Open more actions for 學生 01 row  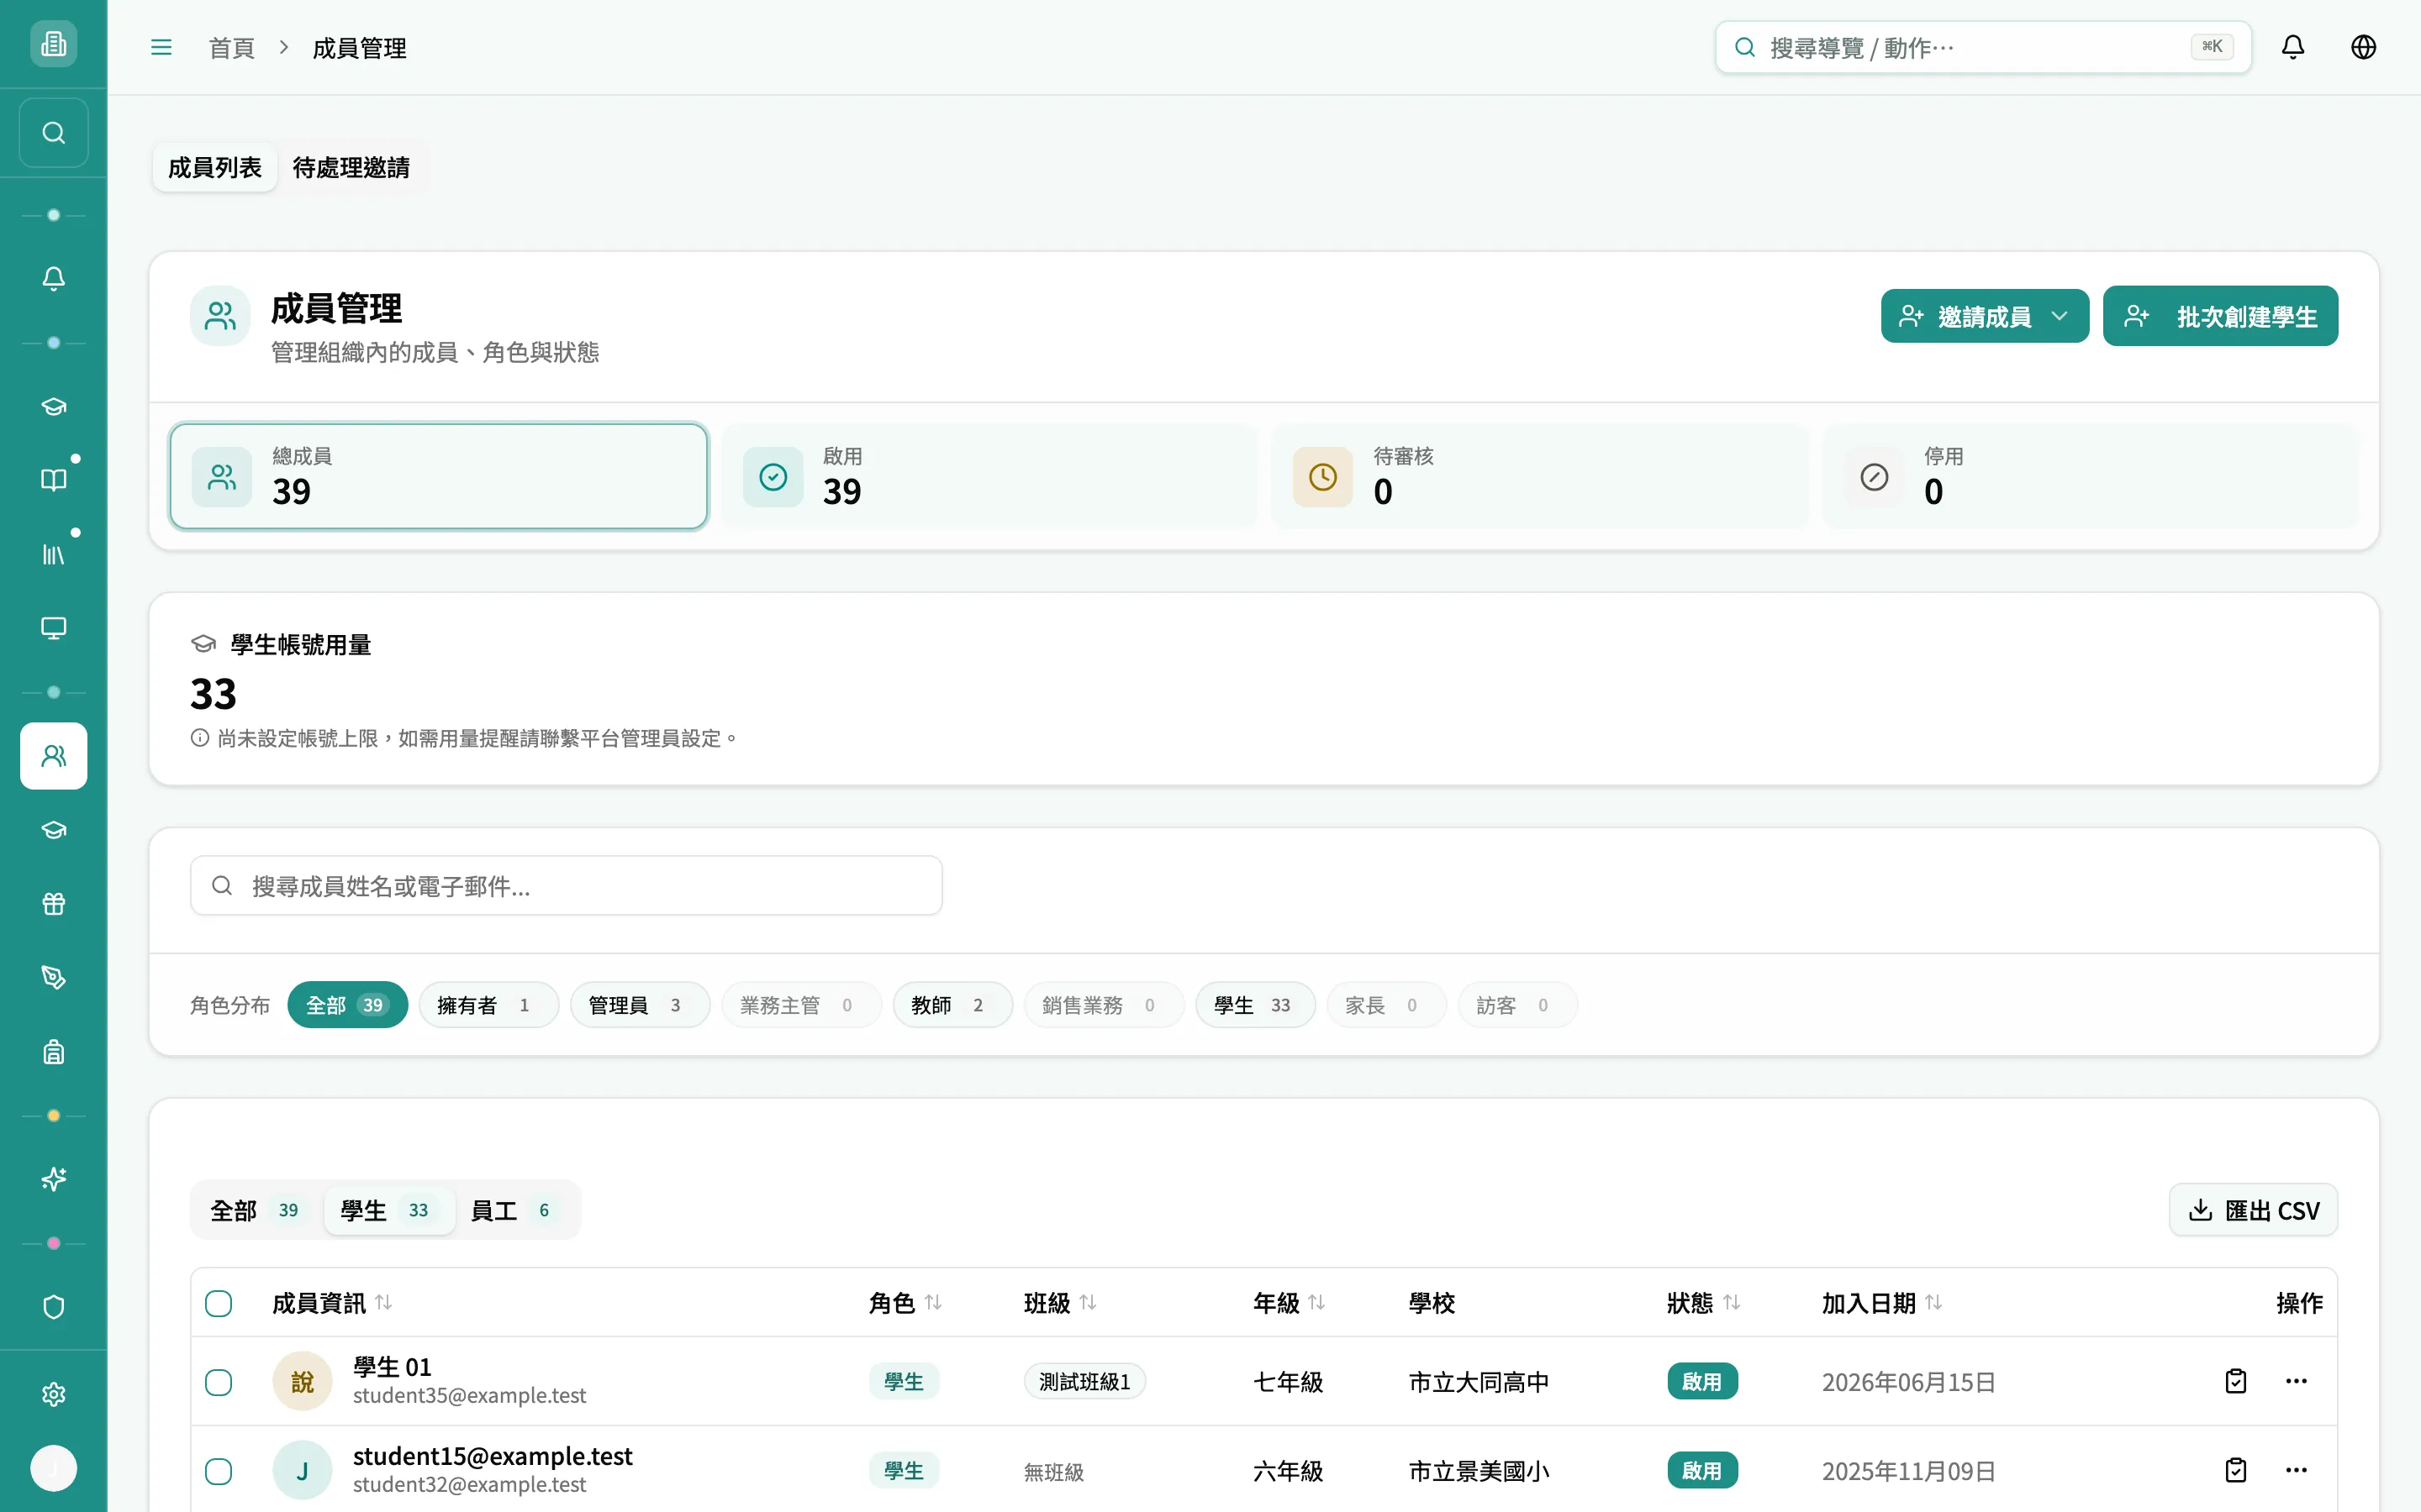[2296, 1381]
